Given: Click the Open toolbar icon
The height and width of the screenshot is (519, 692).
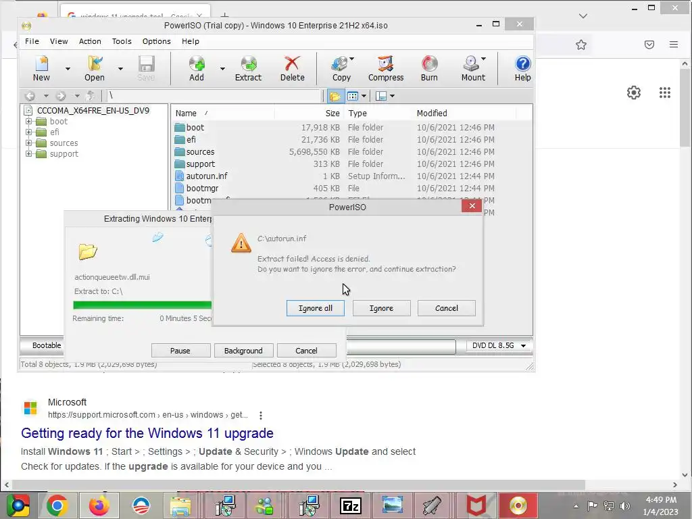Looking at the screenshot, I should [x=95, y=68].
